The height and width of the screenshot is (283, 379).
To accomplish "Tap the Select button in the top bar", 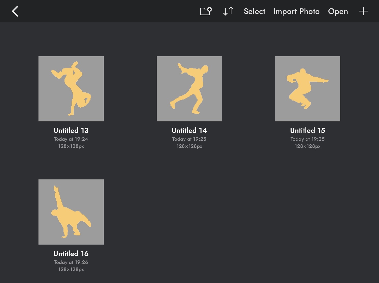I will coord(254,11).
